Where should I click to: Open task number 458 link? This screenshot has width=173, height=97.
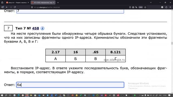(x=35, y=28)
